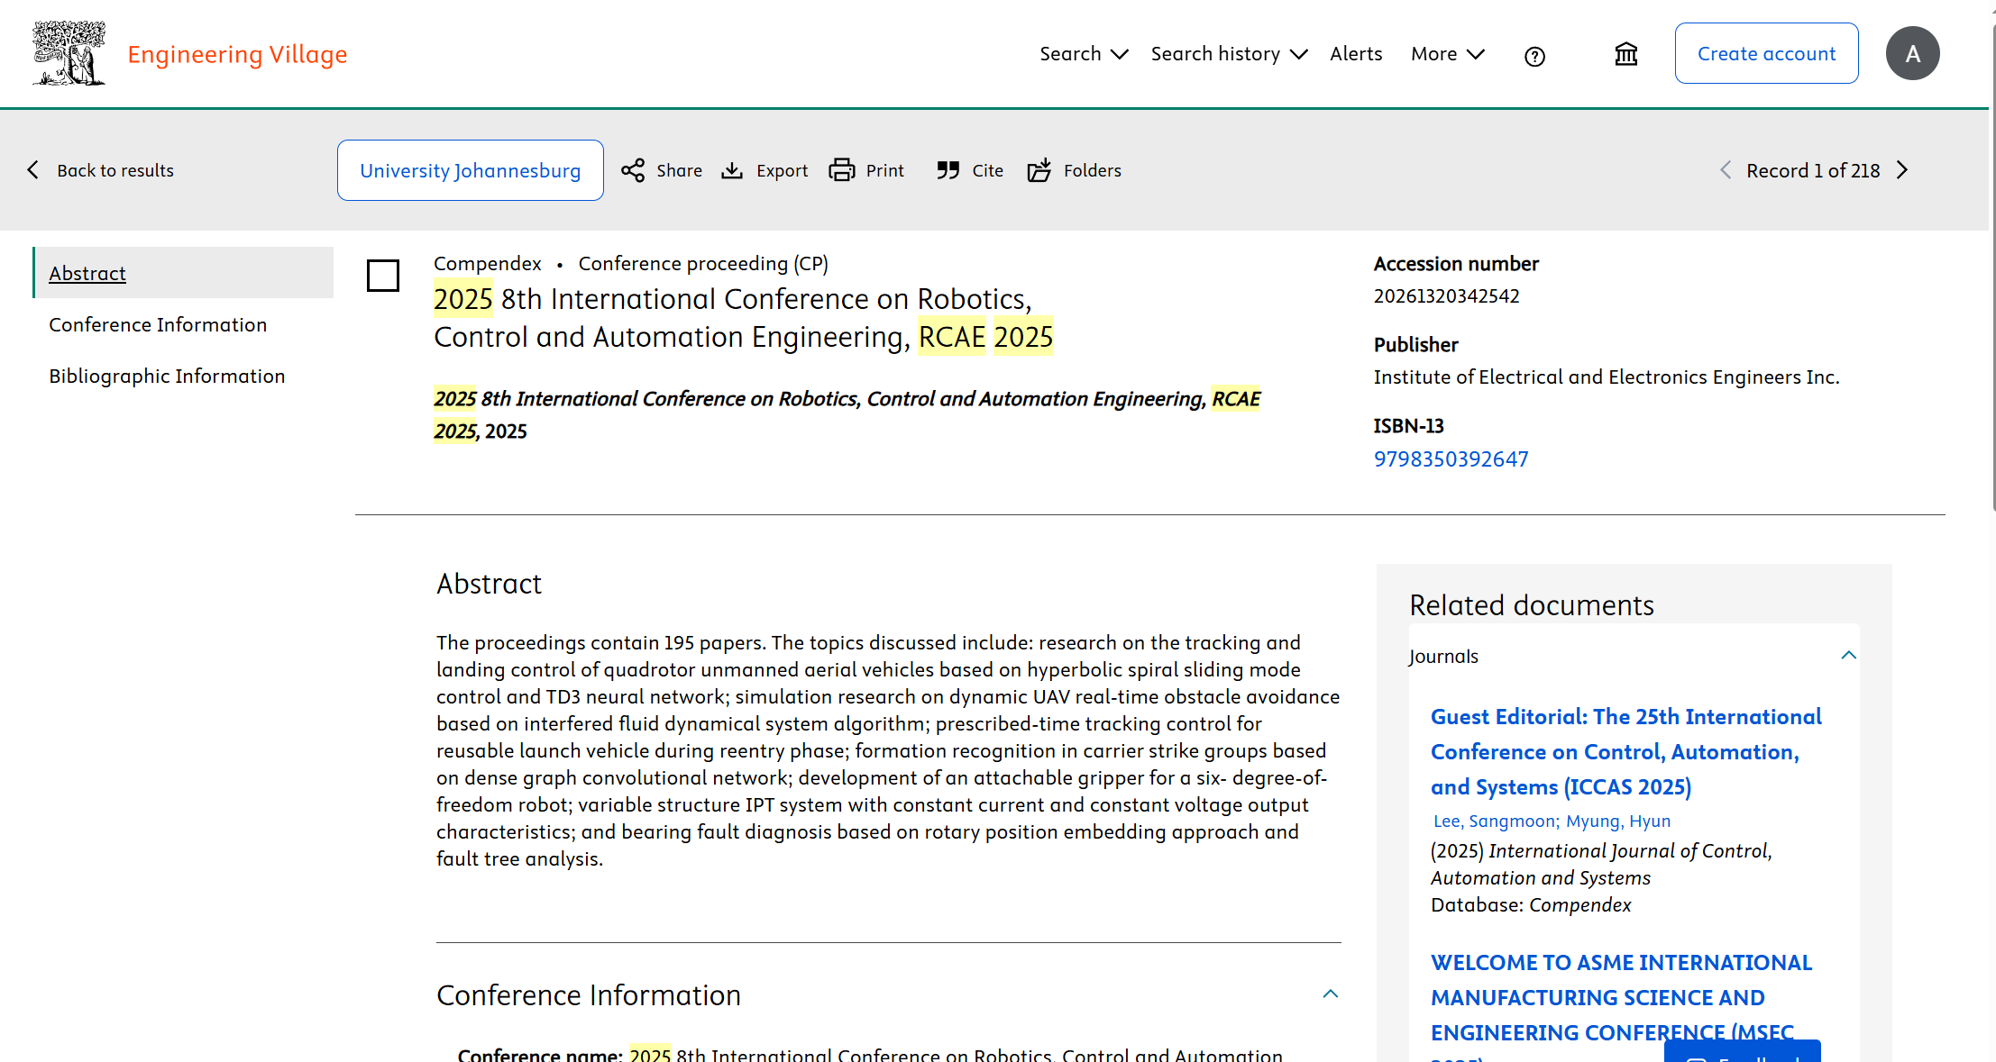Click the Share icon
Viewport: 1996px width, 1062px height.
(633, 170)
